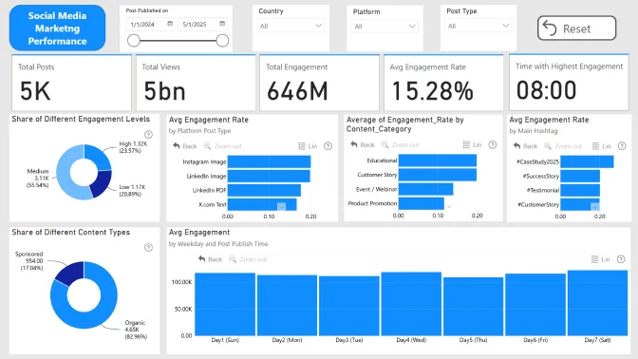Open the Country dropdown

(291, 26)
